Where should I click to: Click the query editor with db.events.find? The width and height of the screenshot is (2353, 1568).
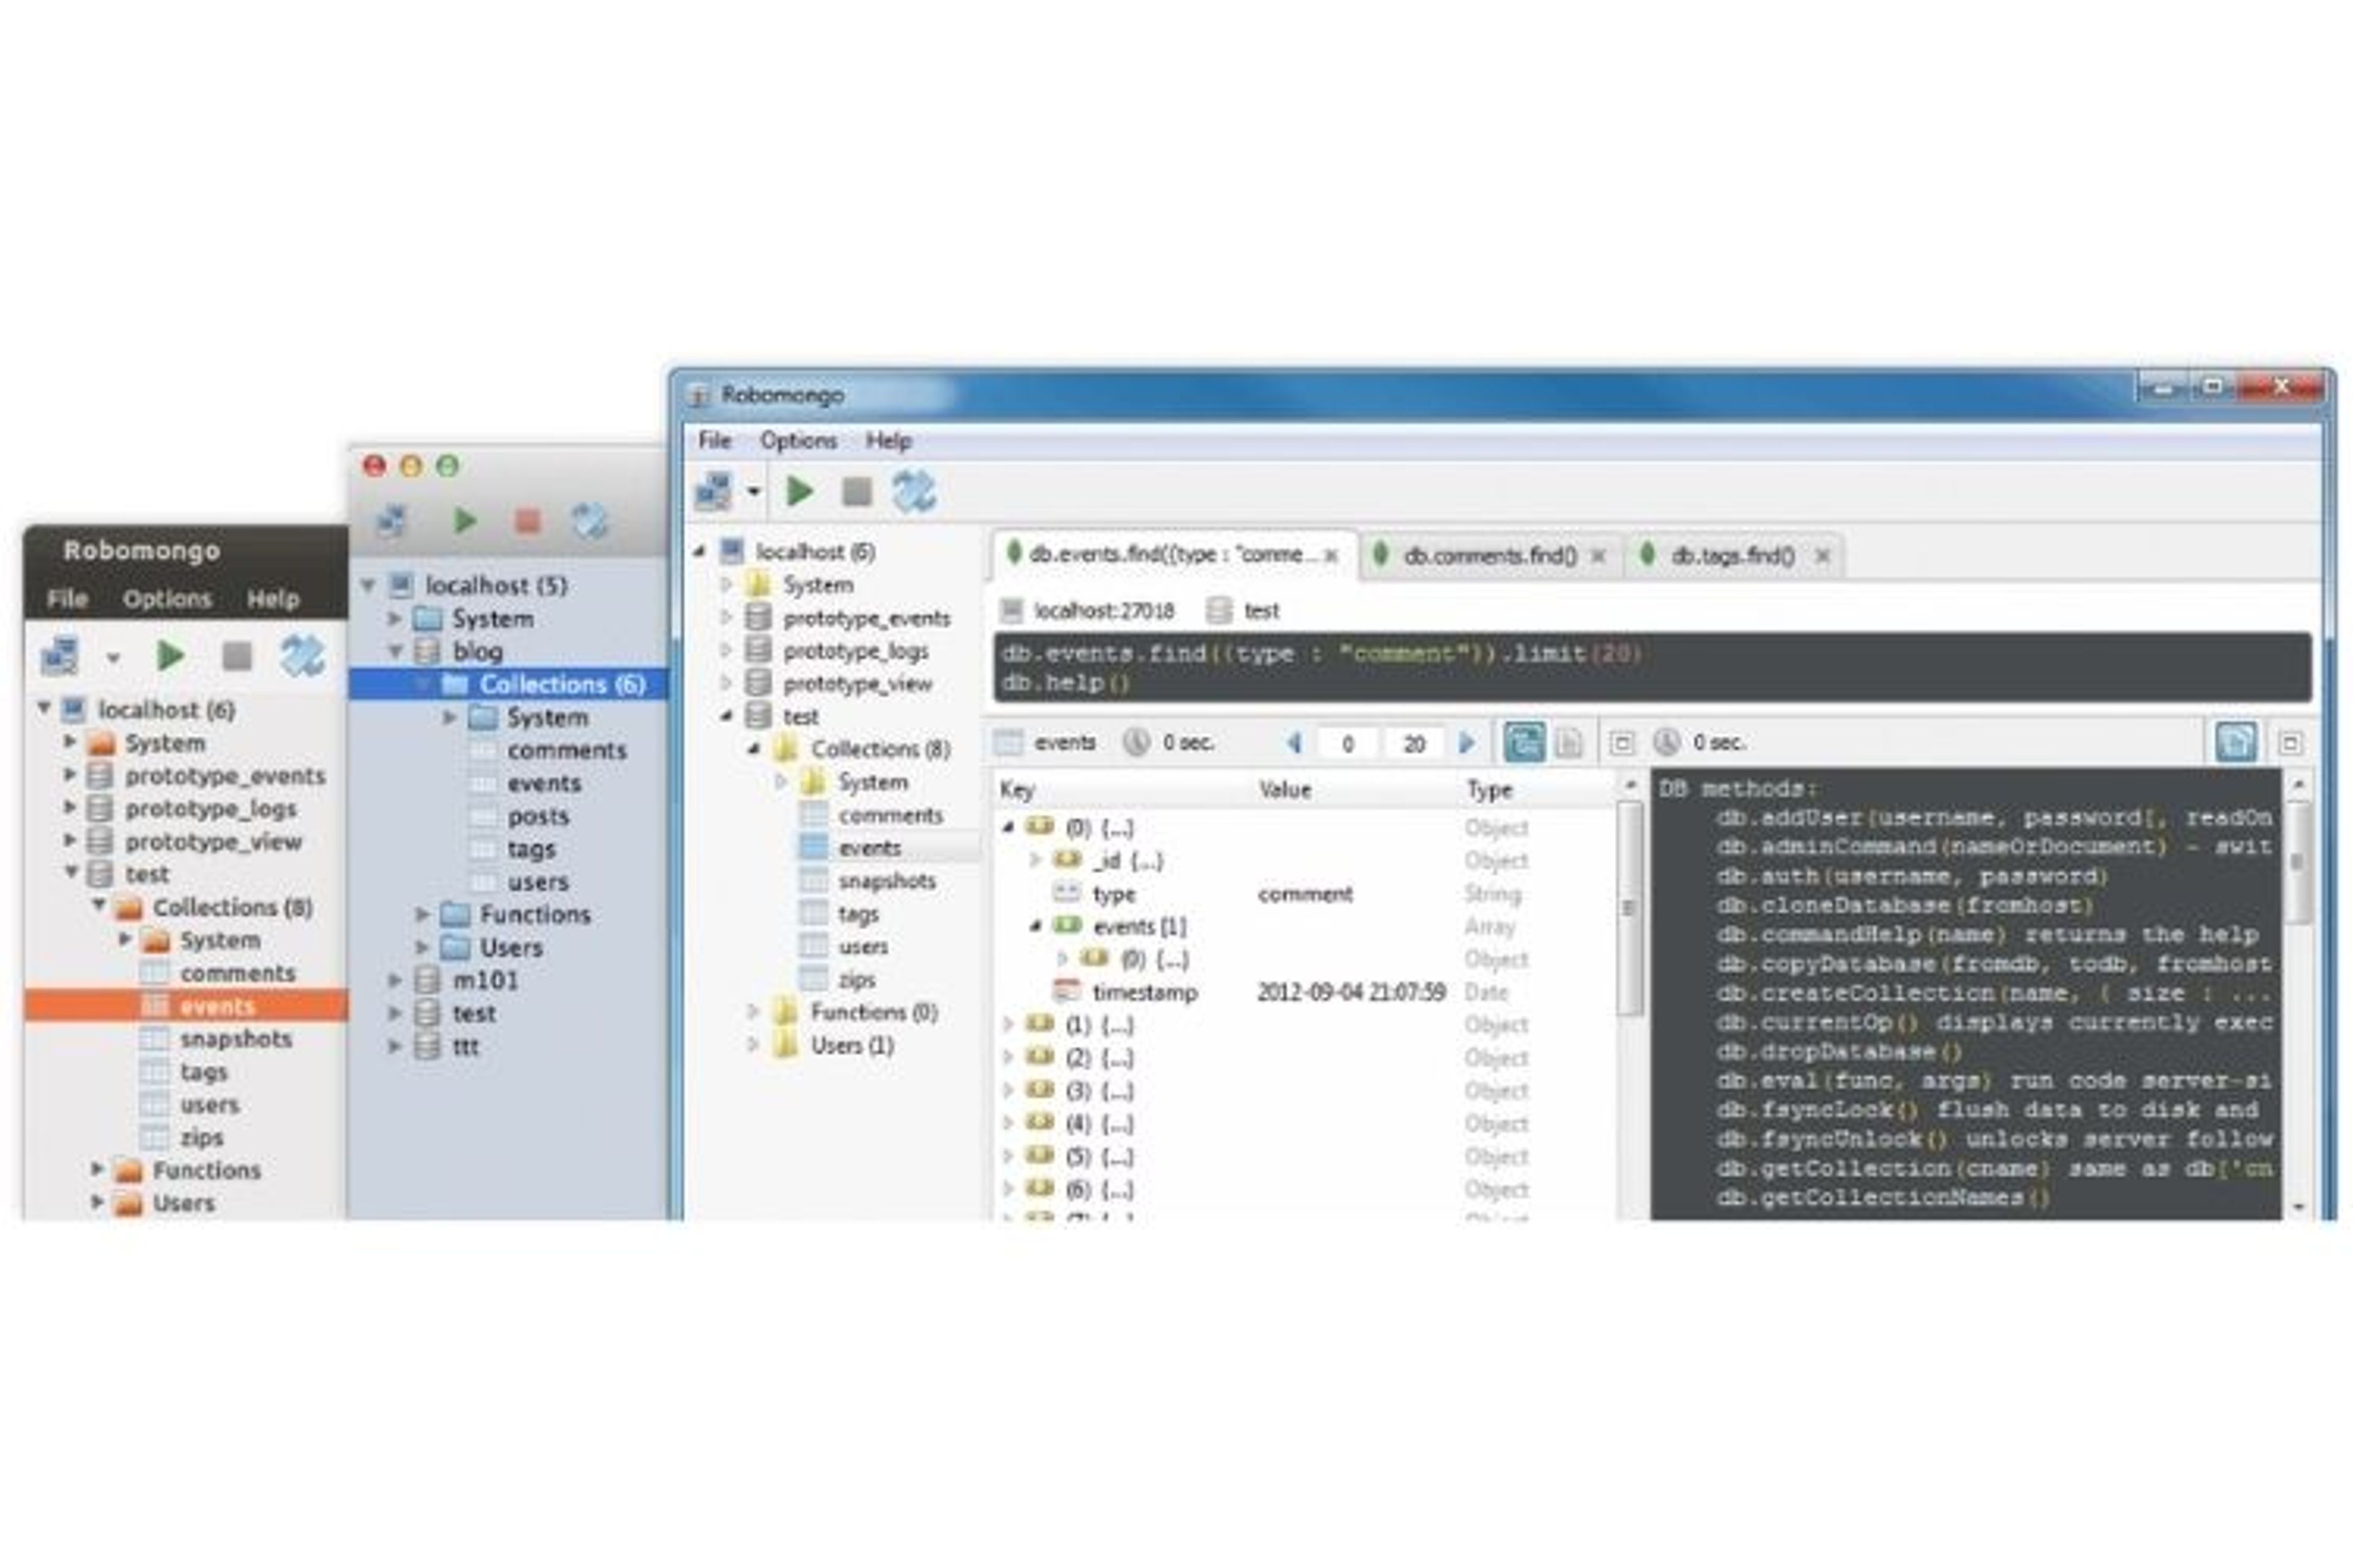pos(1652,667)
